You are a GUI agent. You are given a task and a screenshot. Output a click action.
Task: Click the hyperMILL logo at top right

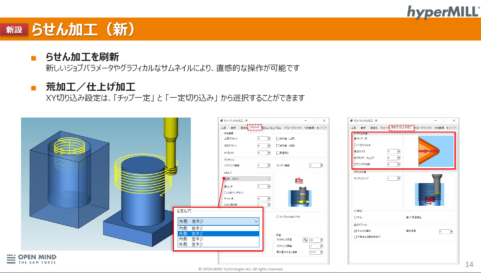tap(443, 12)
